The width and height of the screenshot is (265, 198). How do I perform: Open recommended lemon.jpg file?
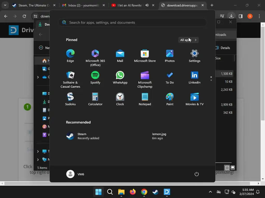[x=159, y=136]
